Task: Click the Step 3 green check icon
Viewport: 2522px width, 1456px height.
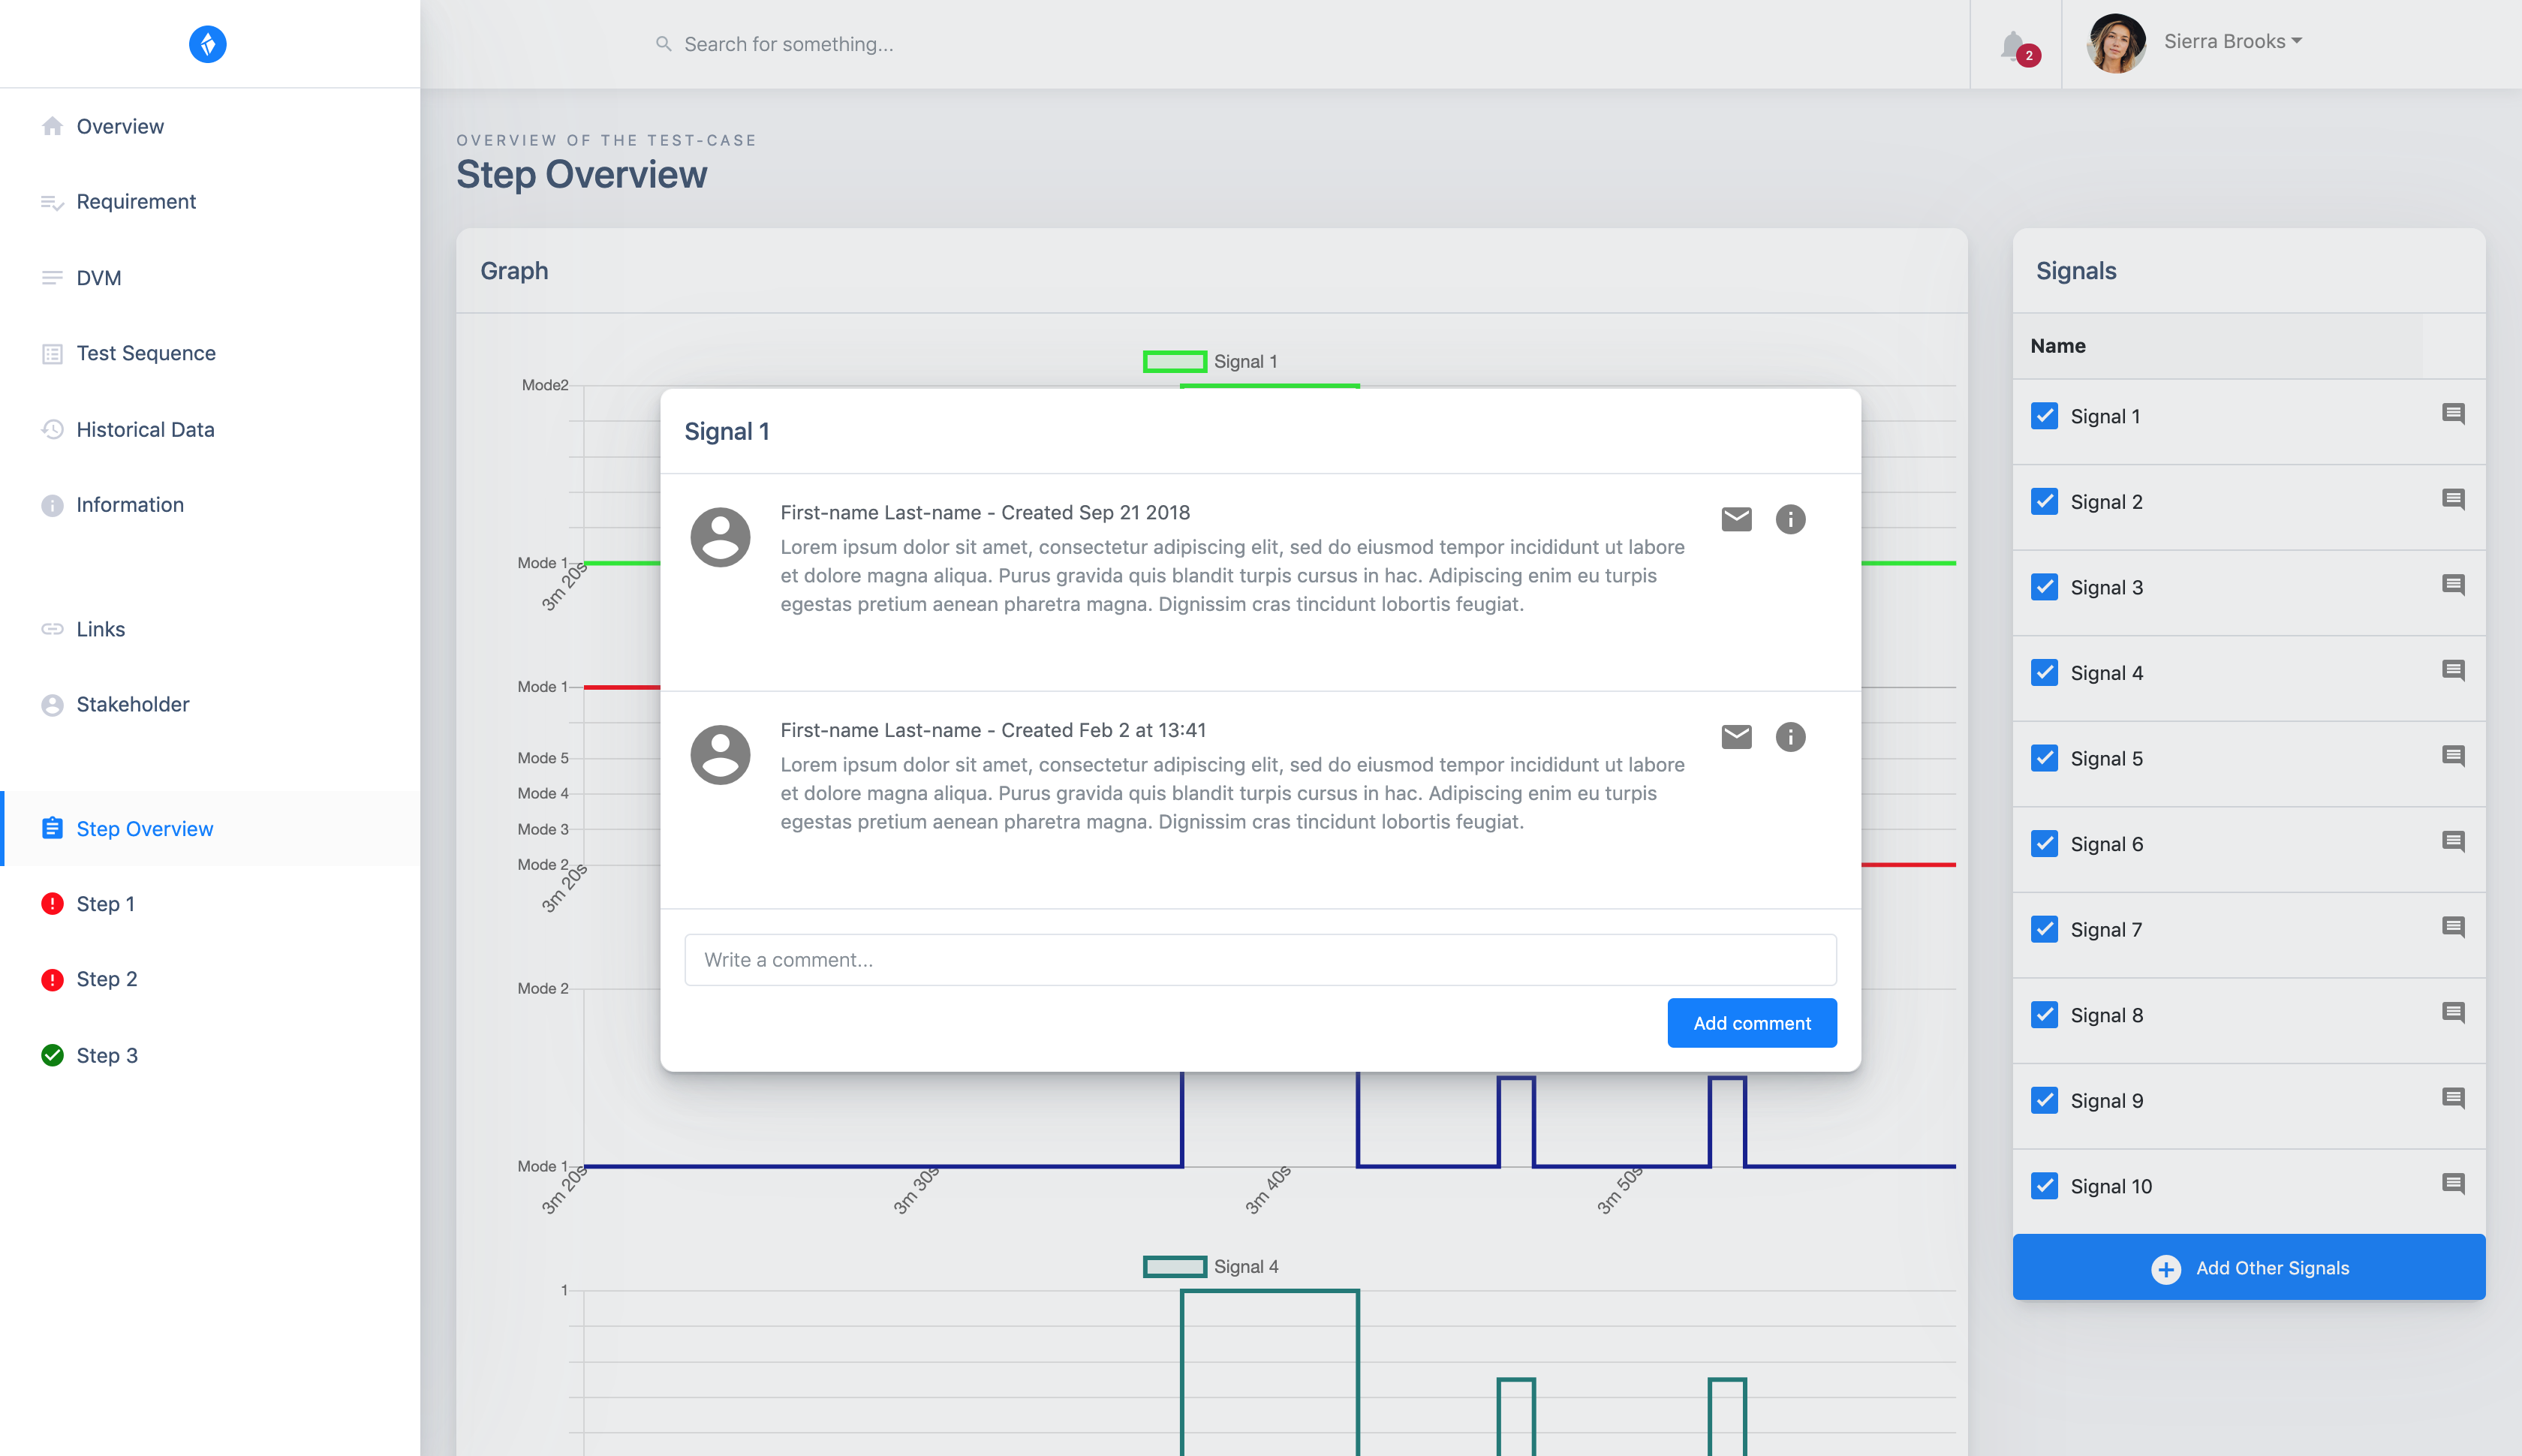Action: [x=52, y=1055]
